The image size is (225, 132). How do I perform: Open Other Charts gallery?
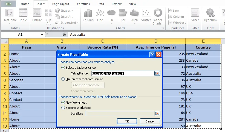[x=158, y=17]
